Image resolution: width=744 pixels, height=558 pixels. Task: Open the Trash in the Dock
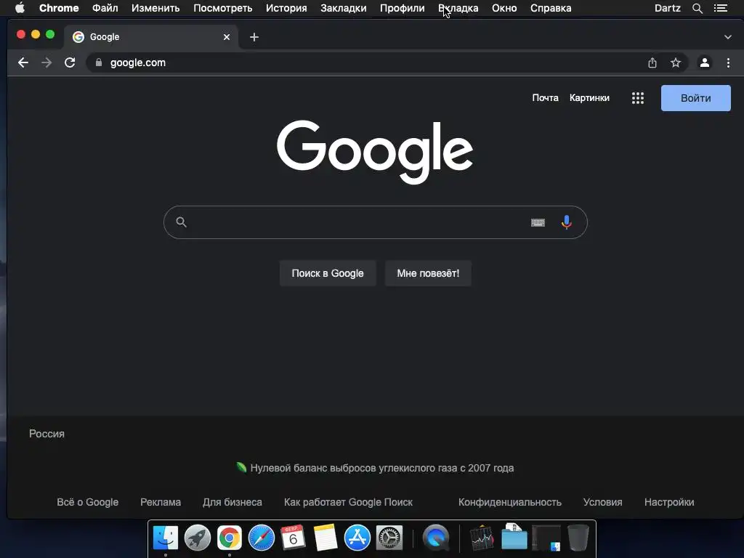(x=578, y=538)
